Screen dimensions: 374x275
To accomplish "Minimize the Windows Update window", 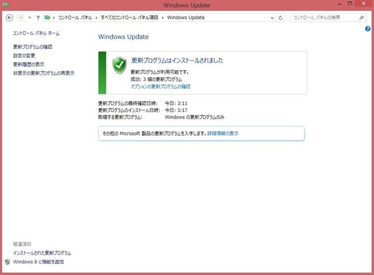I will coord(340,4).
